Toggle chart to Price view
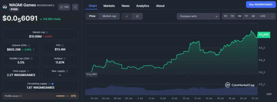This screenshot has width=277, height=102. coord(92,16)
